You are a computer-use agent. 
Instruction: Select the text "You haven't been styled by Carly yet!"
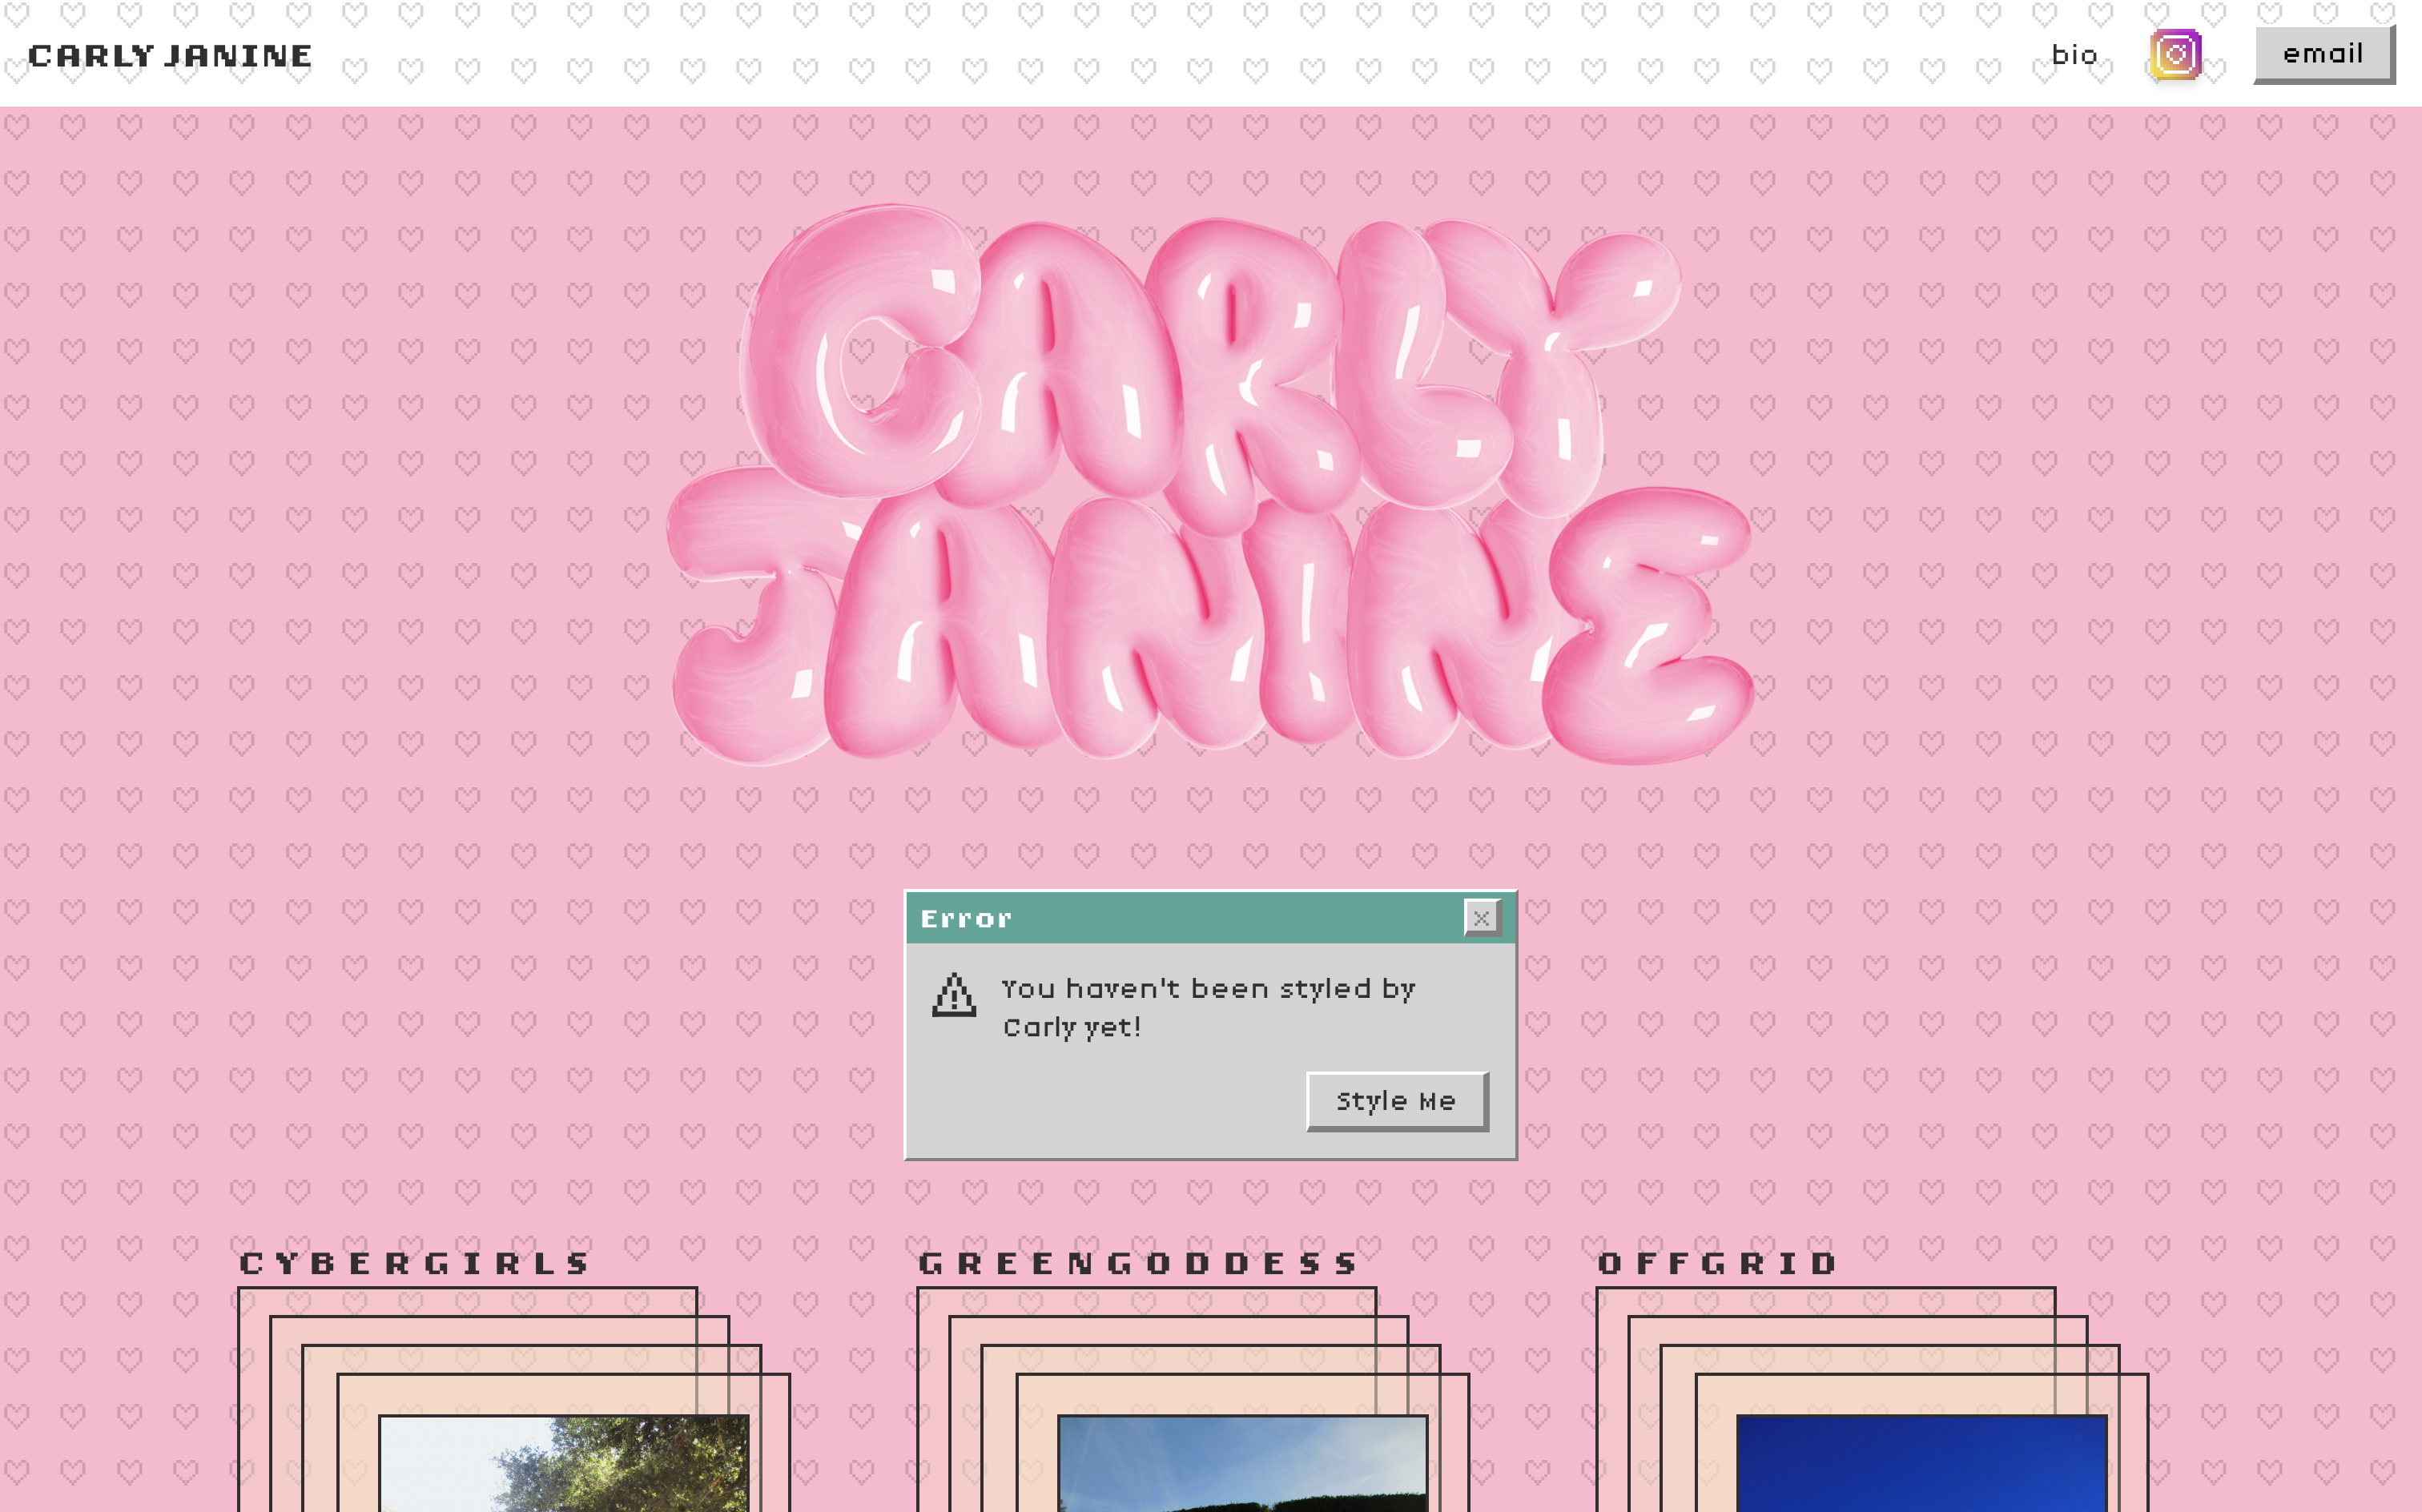[x=1209, y=1008]
